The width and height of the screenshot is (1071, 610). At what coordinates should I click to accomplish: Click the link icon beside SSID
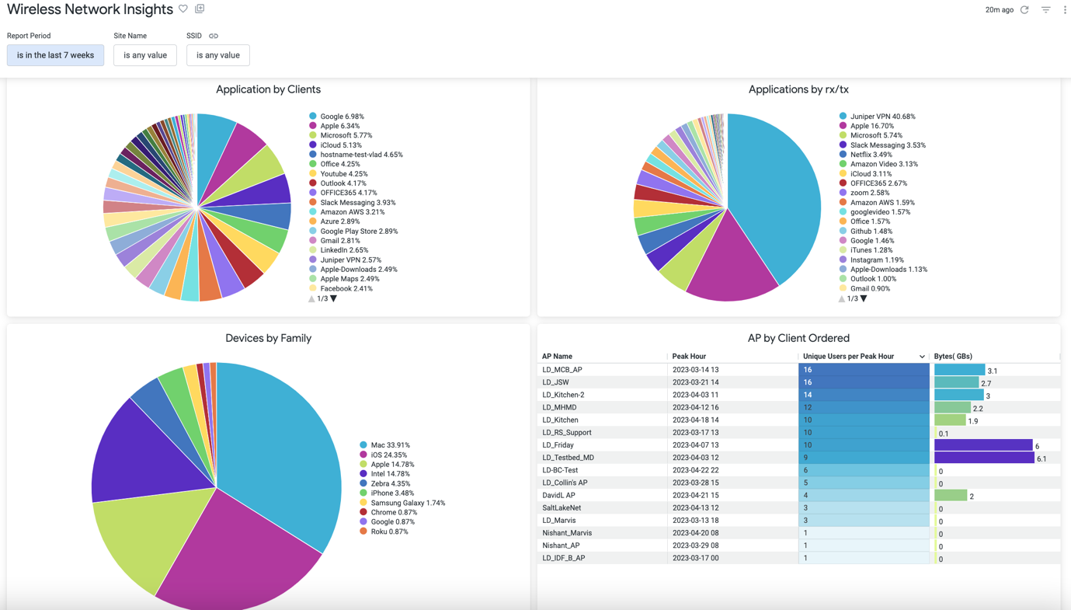214,36
